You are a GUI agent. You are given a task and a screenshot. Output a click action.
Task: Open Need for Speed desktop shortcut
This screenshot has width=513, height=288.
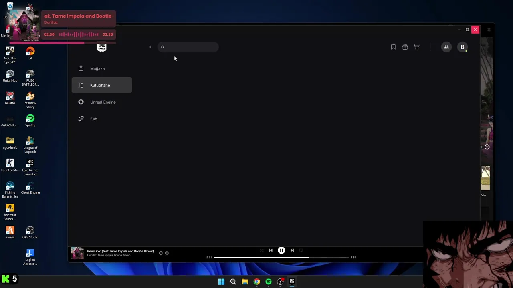coord(10,55)
